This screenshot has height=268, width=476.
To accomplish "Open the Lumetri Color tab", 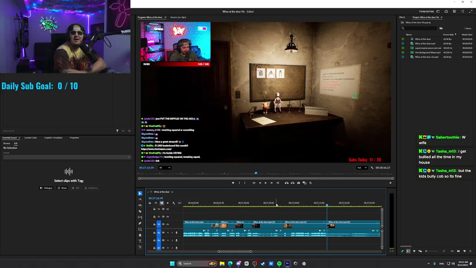I will tap(30, 138).
